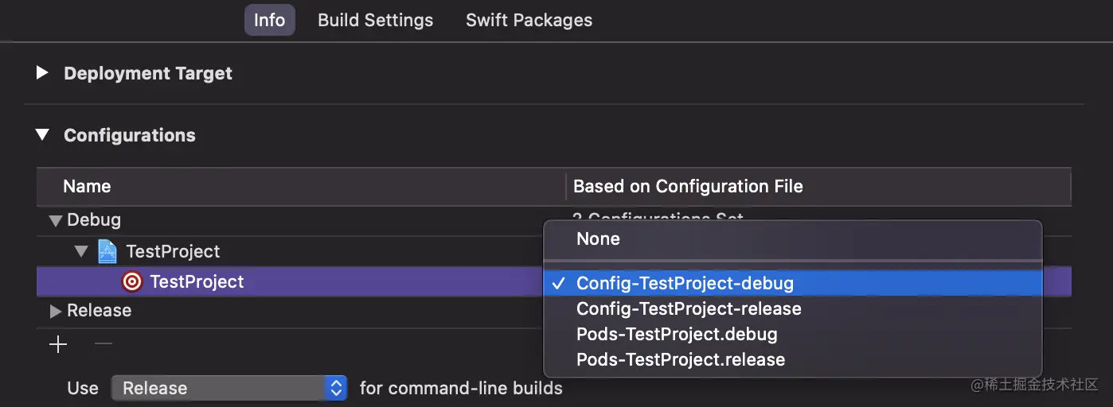
Task: Collapse the Configurations section
Action: [42, 135]
